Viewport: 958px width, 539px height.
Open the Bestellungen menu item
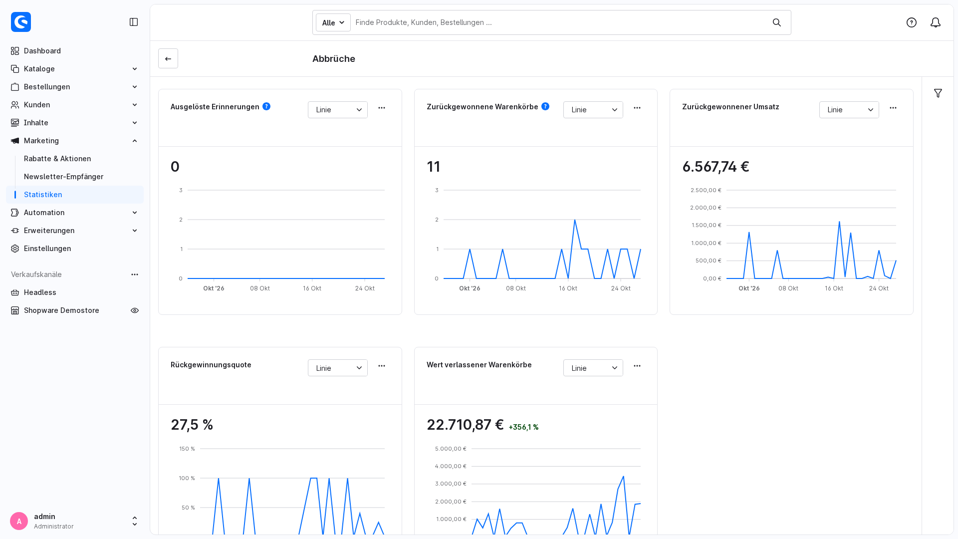[x=75, y=87]
